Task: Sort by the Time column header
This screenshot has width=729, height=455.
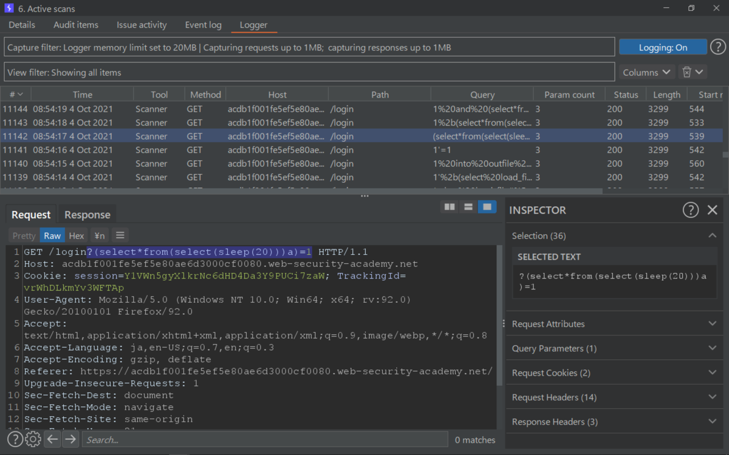Action: [x=83, y=95]
